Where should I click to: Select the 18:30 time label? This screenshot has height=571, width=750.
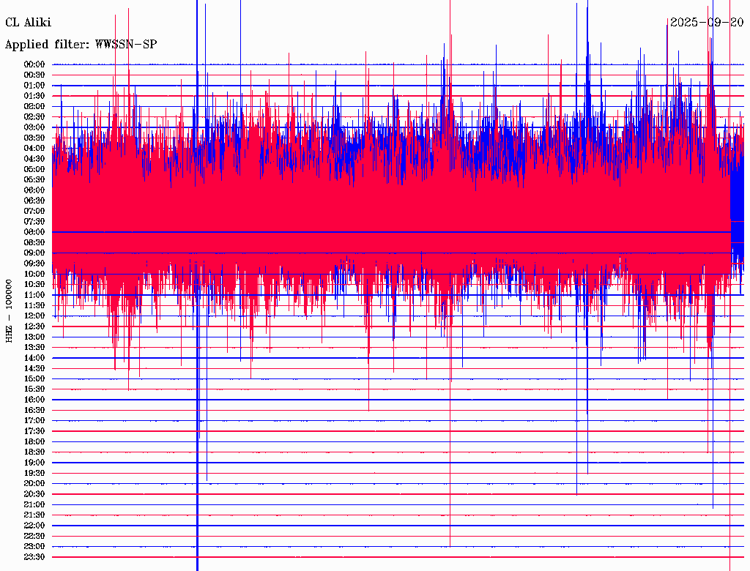[x=34, y=452]
